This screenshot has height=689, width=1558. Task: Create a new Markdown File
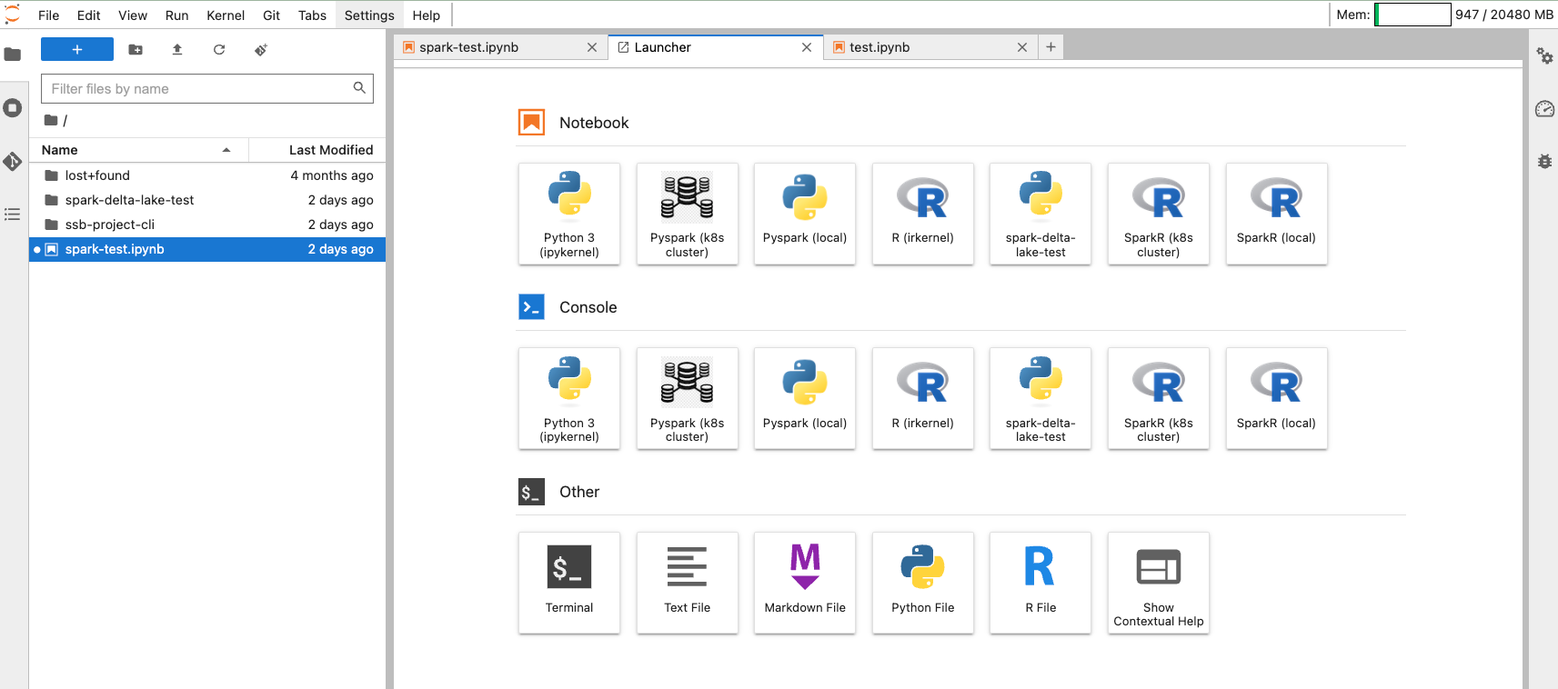click(x=805, y=584)
